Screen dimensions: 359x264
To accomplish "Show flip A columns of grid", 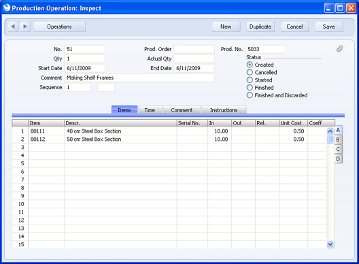I will pyautogui.click(x=338, y=130).
